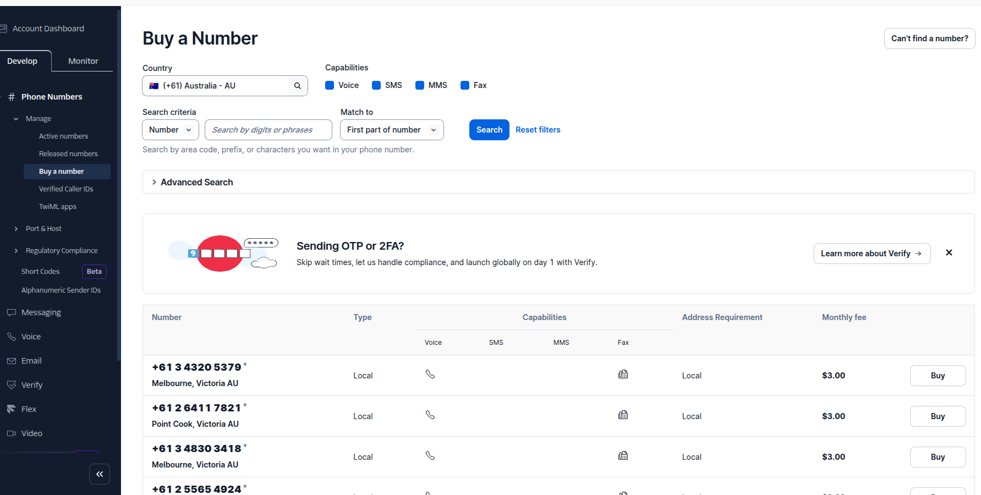Open the Email product in sidebar
The image size is (981, 495).
[31, 361]
